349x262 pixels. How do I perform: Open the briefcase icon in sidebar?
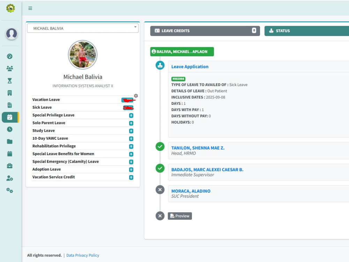point(9,166)
